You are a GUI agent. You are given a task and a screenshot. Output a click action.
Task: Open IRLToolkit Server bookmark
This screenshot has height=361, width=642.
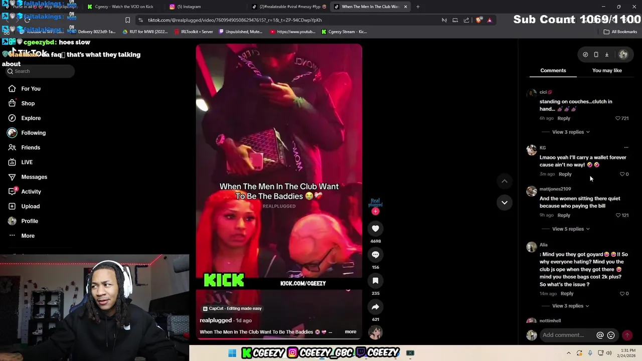pos(194,32)
